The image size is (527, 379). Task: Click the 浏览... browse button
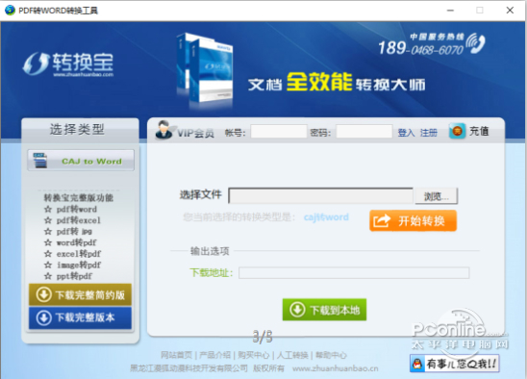437,195
